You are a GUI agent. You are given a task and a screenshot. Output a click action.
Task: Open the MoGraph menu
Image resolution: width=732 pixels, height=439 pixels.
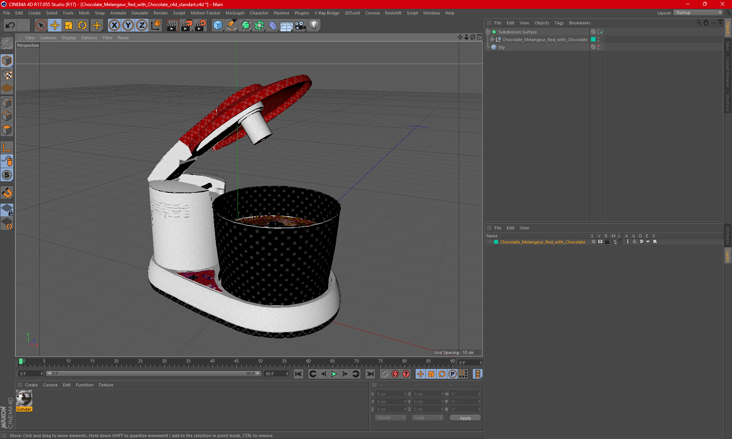click(235, 13)
